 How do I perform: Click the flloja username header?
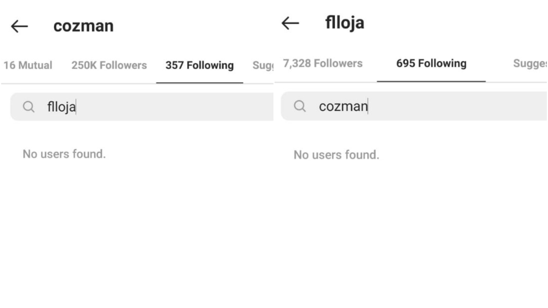[x=344, y=23]
